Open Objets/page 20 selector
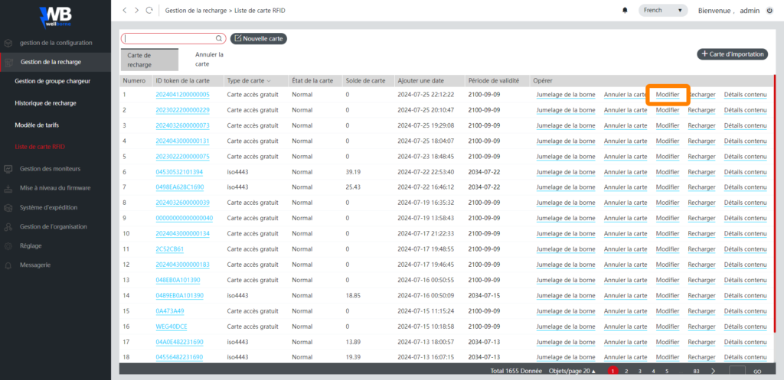Screen dimensions: 784x380 [572, 372]
